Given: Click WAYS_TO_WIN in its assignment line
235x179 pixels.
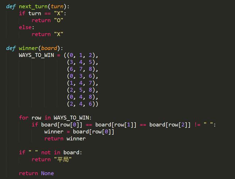Looking at the screenshot, I should 36,55.
